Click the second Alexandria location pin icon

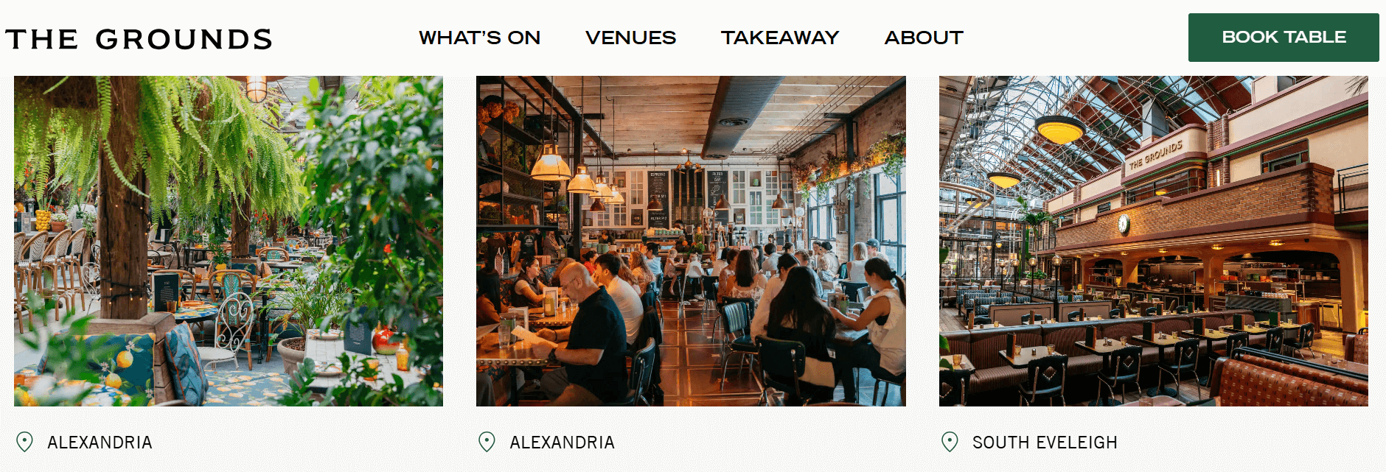coord(487,442)
